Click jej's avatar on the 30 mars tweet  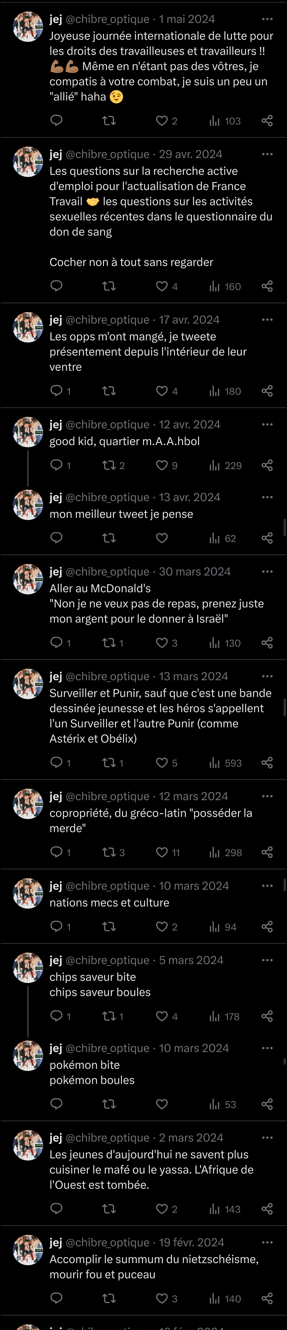(x=28, y=579)
